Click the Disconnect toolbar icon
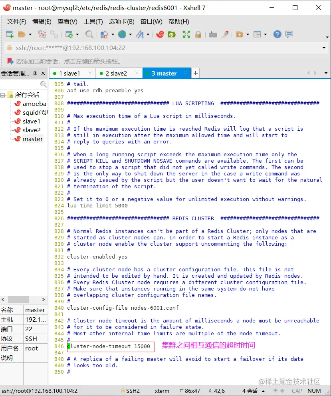331x396 pixels. [x=42, y=34]
